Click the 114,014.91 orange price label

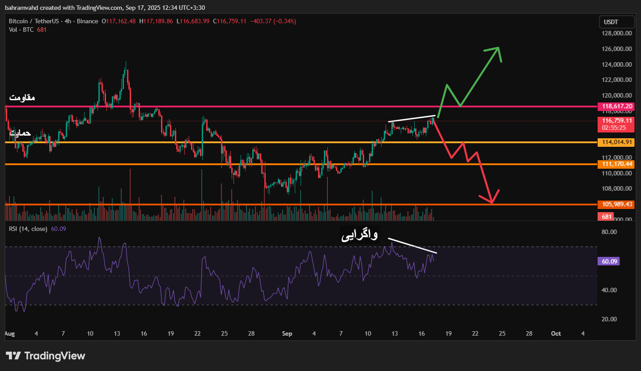pyautogui.click(x=617, y=142)
